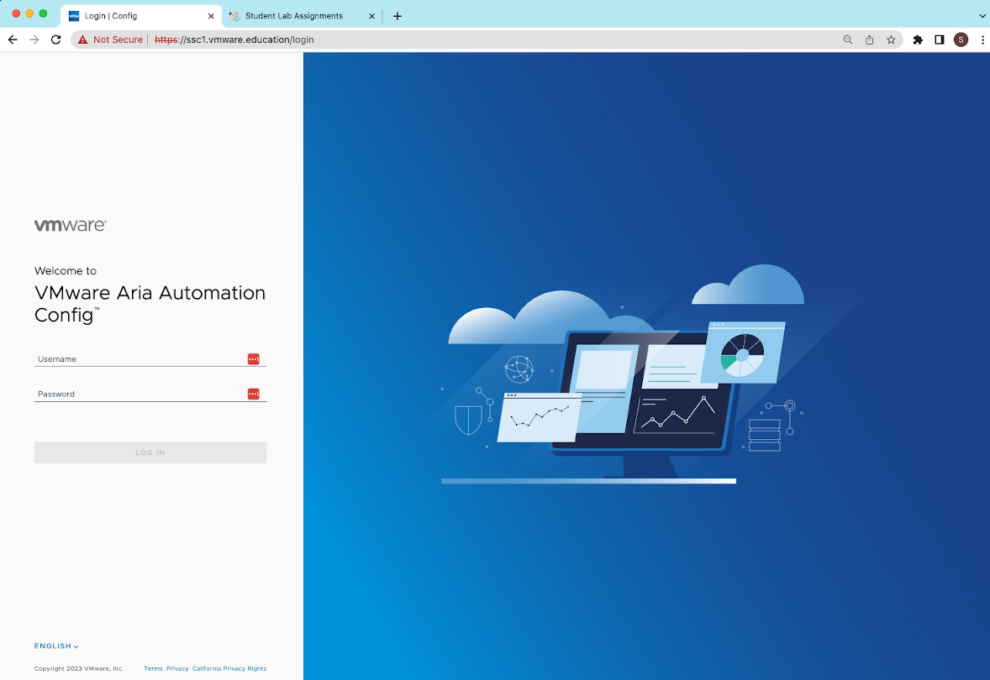Bookmark this page with the star
Screen dimensions: 990x680
891,39
